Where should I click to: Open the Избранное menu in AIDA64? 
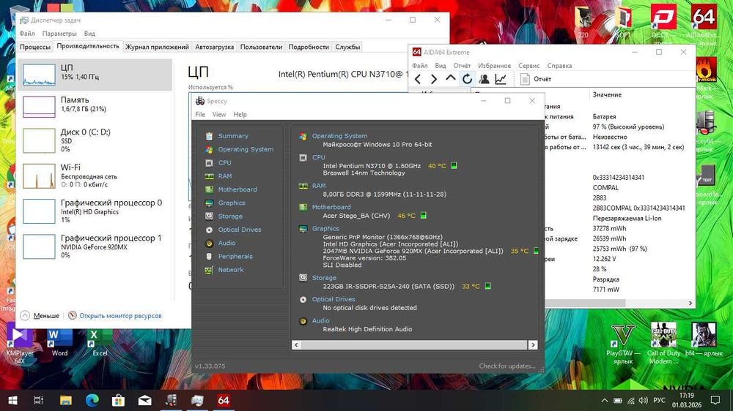coord(494,66)
